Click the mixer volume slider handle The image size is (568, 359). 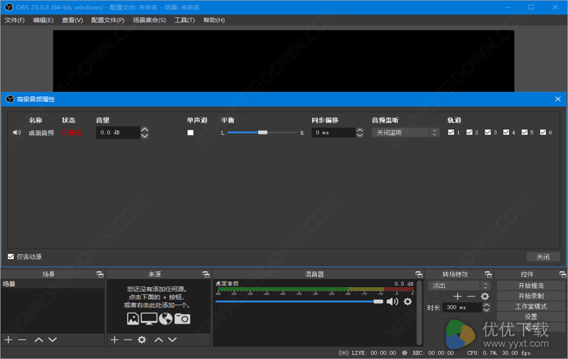pyautogui.click(x=378, y=302)
